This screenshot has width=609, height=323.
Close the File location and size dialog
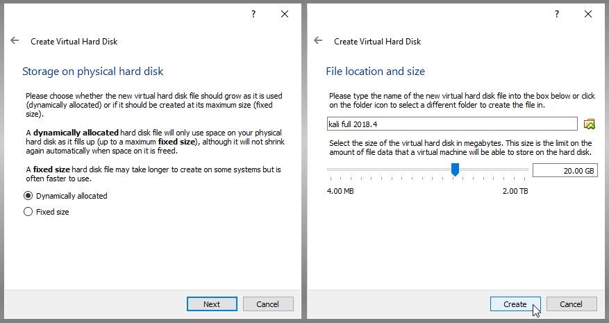[x=588, y=14]
